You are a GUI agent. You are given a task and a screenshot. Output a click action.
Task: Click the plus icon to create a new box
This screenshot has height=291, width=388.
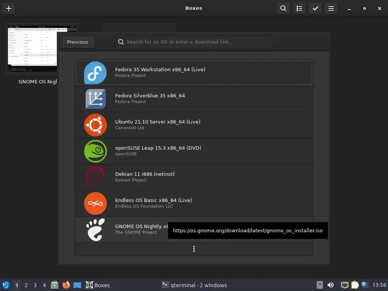[x=9, y=8]
